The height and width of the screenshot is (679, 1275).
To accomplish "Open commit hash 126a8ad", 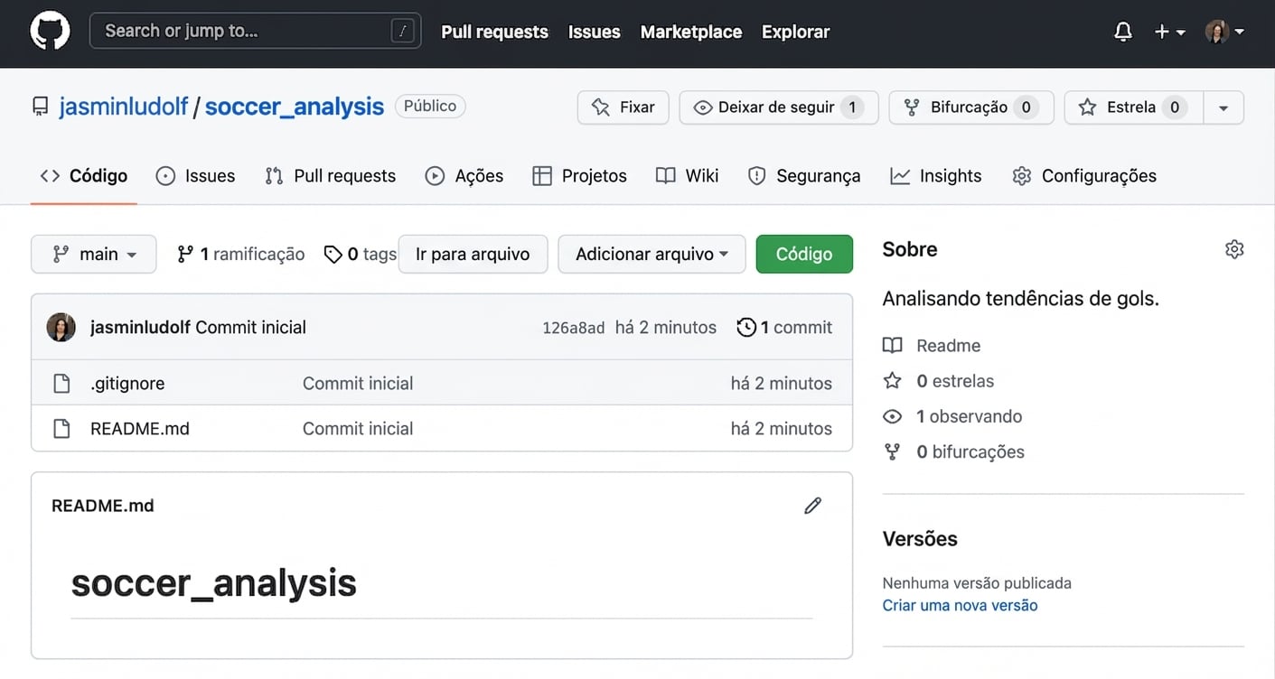I will [x=574, y=328].
